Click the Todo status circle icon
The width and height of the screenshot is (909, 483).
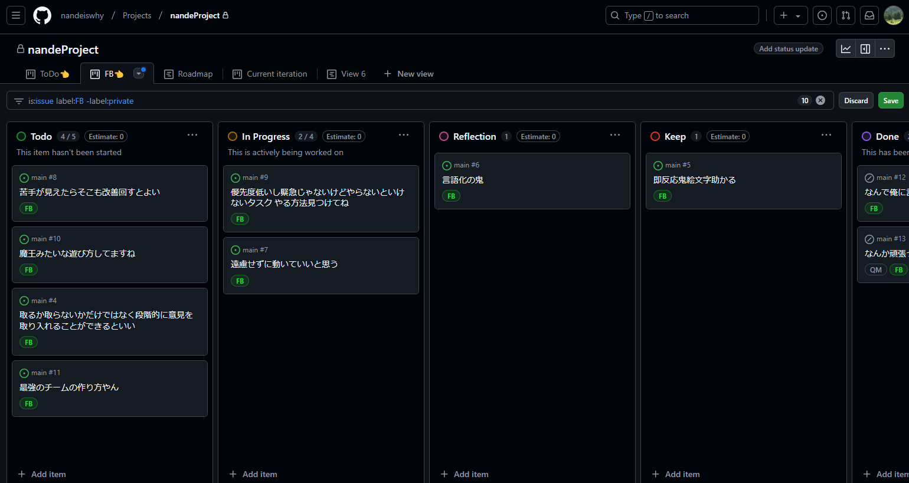(21, 136)
